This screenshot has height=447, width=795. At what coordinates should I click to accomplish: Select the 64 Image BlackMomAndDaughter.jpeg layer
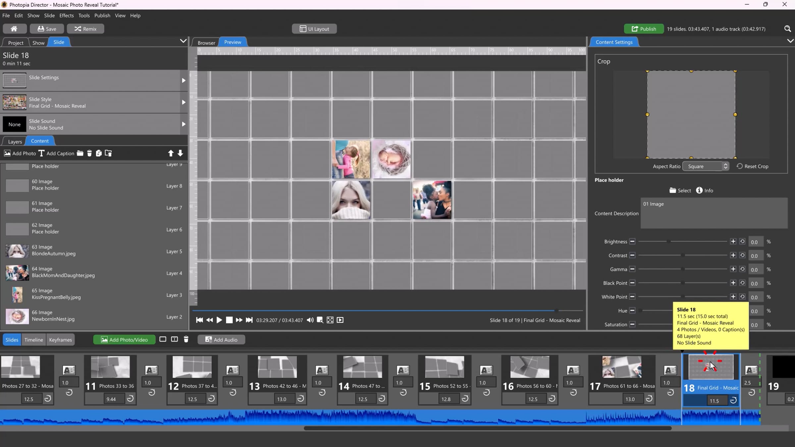pyautogui.click(x=94, y=273)
